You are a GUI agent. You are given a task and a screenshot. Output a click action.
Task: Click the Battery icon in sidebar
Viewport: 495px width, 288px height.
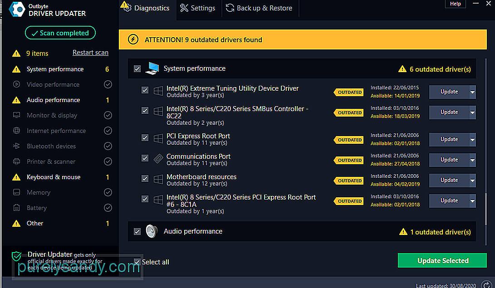[x=16, y=208]
